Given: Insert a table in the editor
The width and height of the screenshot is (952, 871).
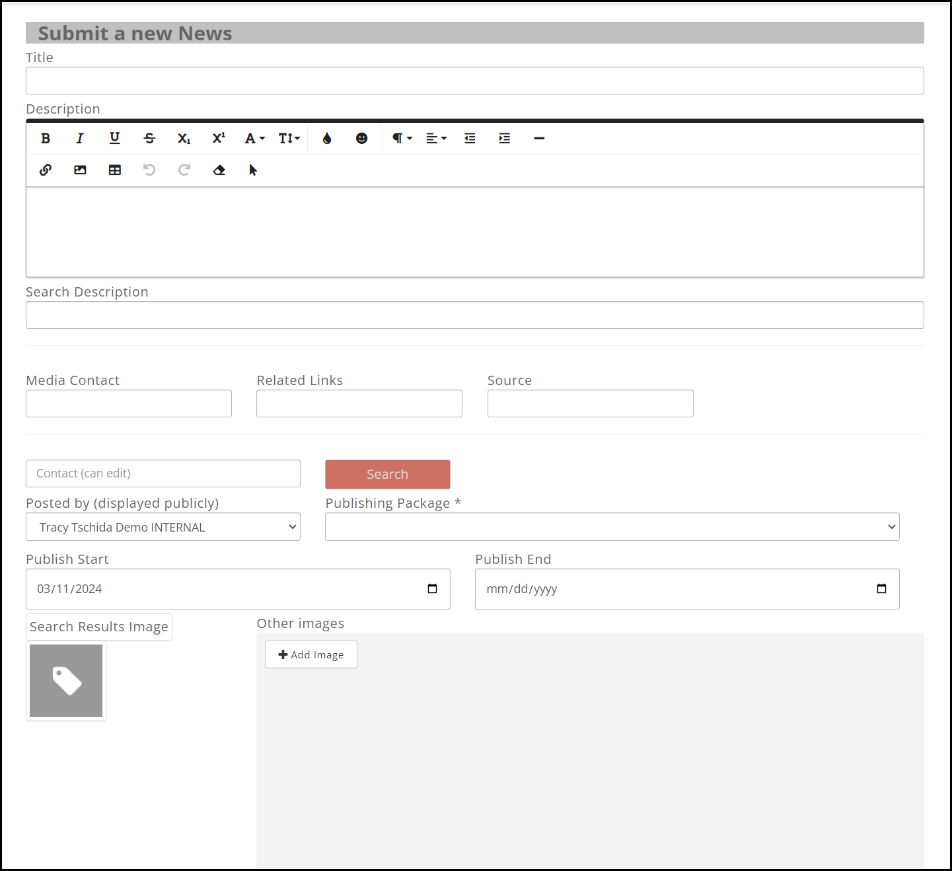Looking at the screenshot, I should pos(114,170).
